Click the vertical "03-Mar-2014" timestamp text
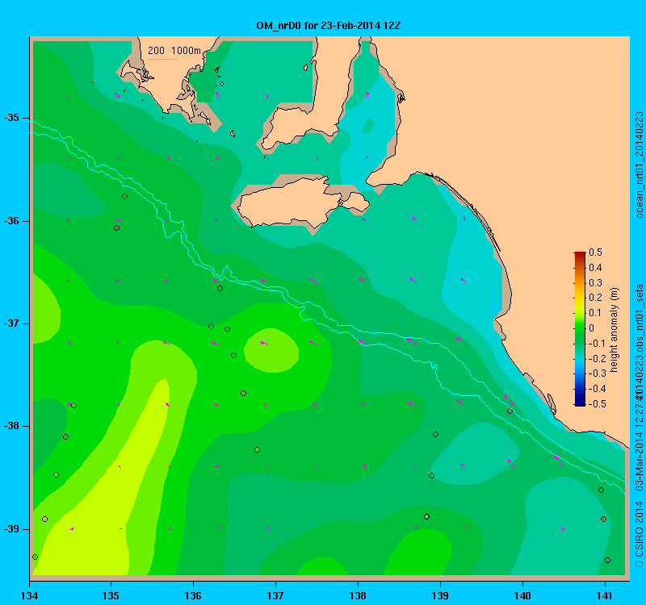Screen dimensions: 646x605 click(639, 461)
